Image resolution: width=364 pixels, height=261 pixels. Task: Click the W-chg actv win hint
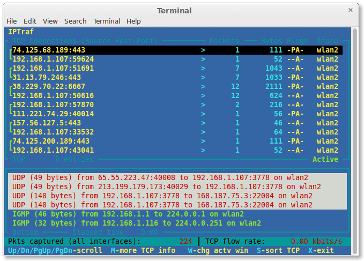coord(218,250)
